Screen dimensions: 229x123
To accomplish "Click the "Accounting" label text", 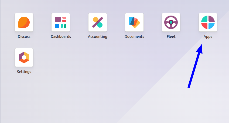I will (x=98, y=37).
